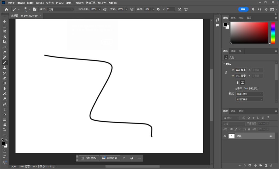Open the 8 bits/channel depth dropdown
The width and height of the screenshot is (279, 169).
pyautogui.click(x=249, y=99)
